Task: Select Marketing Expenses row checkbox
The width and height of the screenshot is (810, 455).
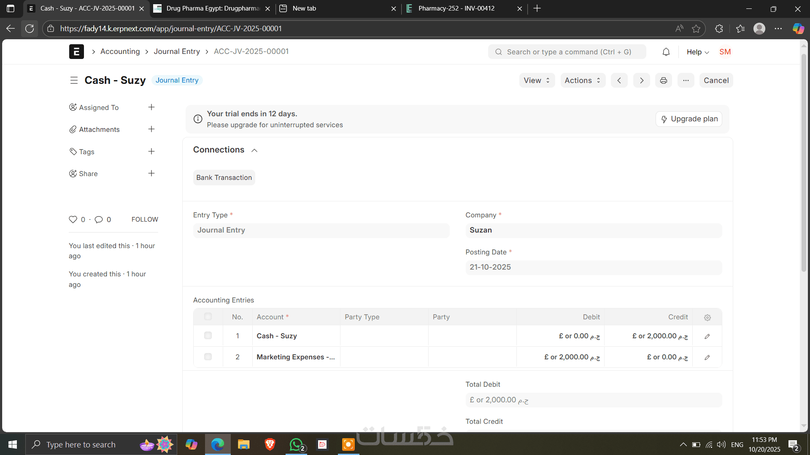Action: point(208,357)
